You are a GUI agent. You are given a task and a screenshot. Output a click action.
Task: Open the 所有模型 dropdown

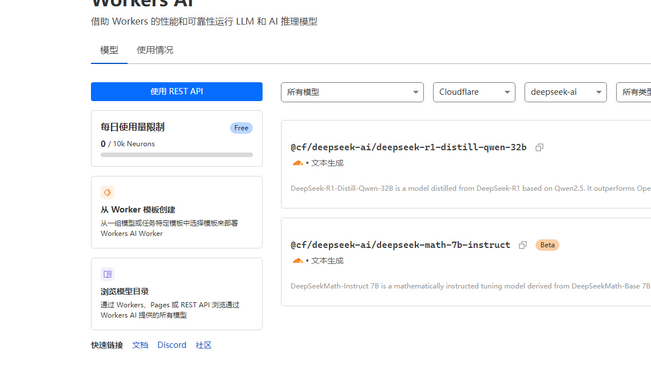(x=352, y=92)
